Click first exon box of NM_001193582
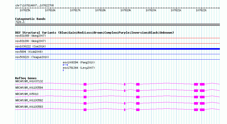This screenshot has width=227, height=124. click(85, 103)
